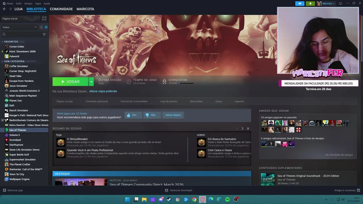This screenshot has height=204, width=363.
Task: Open Conteúdo adicional tab
Action: click(x=97, y=101)
